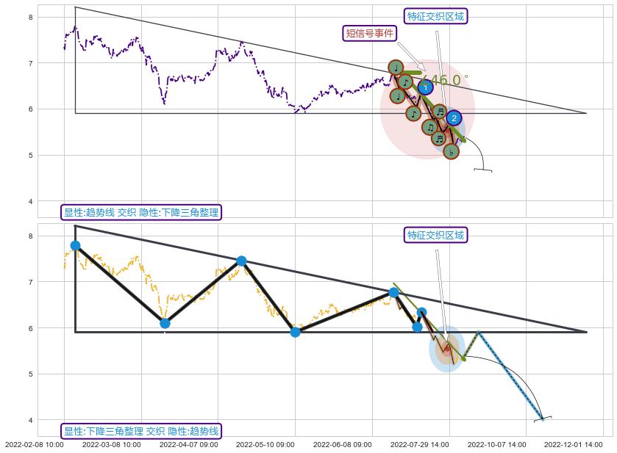Select the flat-symbol (♭) signal marker
The height and width of the screenshot is (453, 617).
coord(451,152)
